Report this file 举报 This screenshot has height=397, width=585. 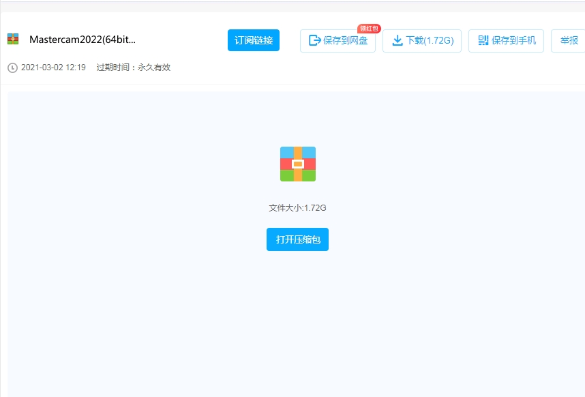click(569, 41)
